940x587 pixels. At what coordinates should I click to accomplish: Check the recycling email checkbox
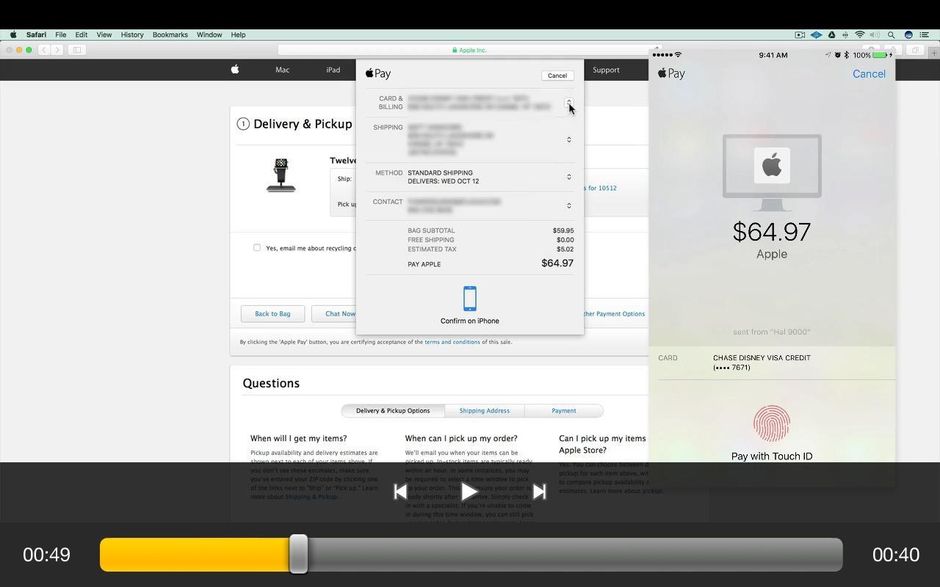coord(257,247)
